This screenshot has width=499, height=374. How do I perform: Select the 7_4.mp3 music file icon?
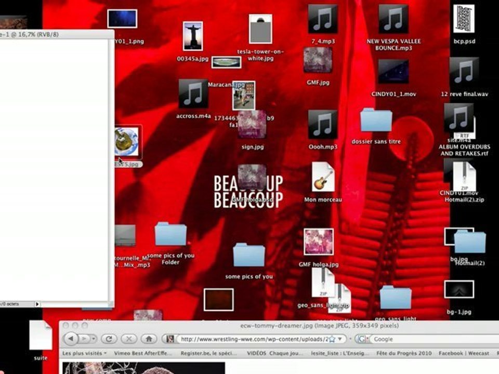tap(323, 19)
